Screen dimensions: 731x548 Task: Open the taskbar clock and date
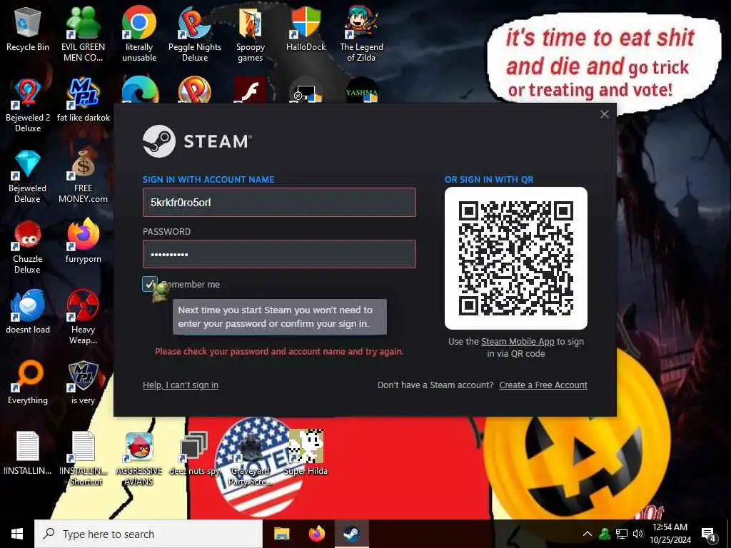[x=670, y=534]
